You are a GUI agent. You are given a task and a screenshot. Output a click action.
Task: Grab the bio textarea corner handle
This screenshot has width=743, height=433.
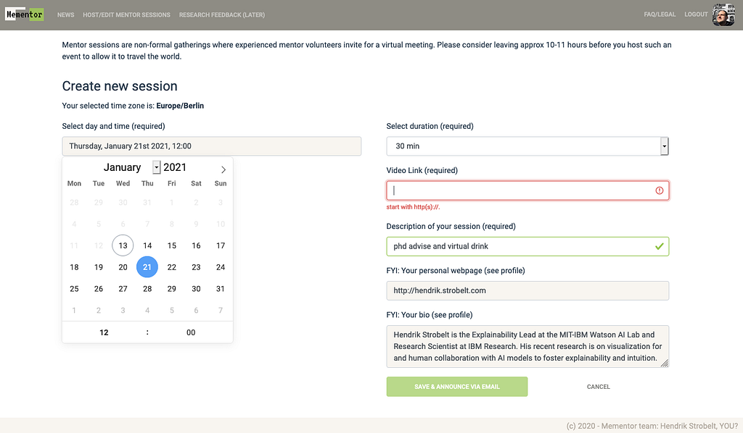click(665, 363)
